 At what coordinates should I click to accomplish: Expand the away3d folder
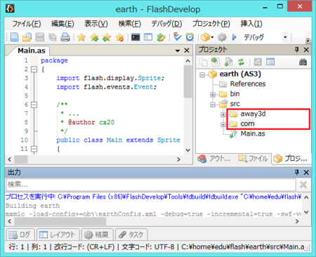click(x=223, y=114)
